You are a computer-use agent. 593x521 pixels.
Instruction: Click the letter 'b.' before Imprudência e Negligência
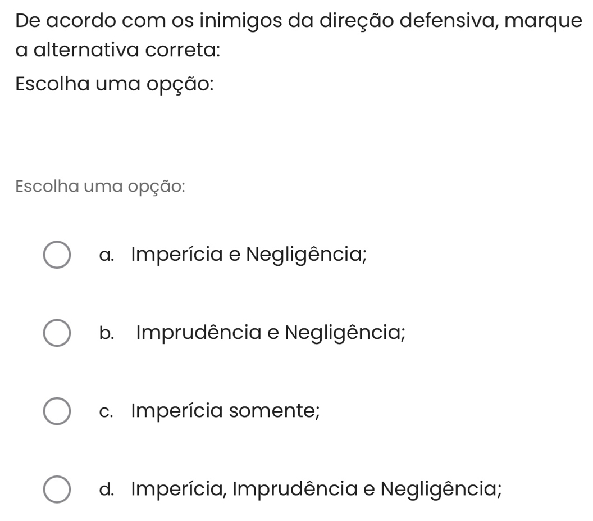[107, 333]
